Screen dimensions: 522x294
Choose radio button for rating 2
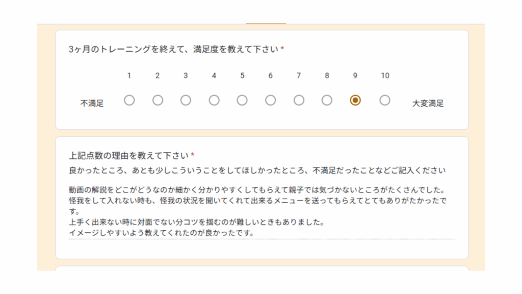[x=158, y=101]
